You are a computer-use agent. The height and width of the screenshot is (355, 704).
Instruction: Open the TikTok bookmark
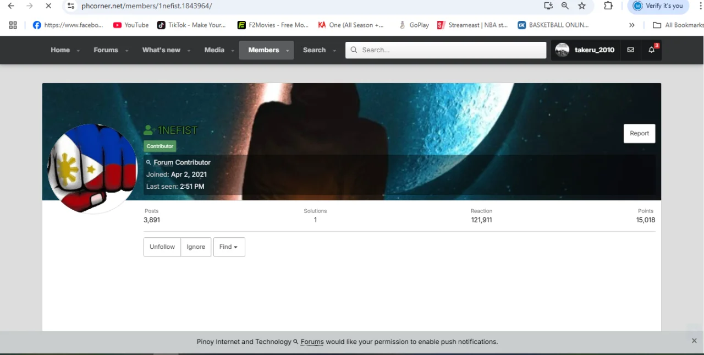(x=191, y=25)
